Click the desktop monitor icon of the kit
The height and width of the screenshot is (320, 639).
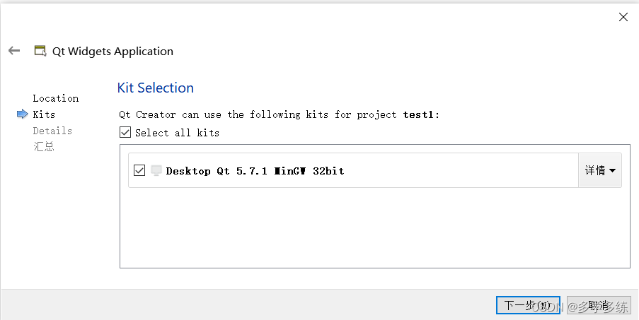156,171
